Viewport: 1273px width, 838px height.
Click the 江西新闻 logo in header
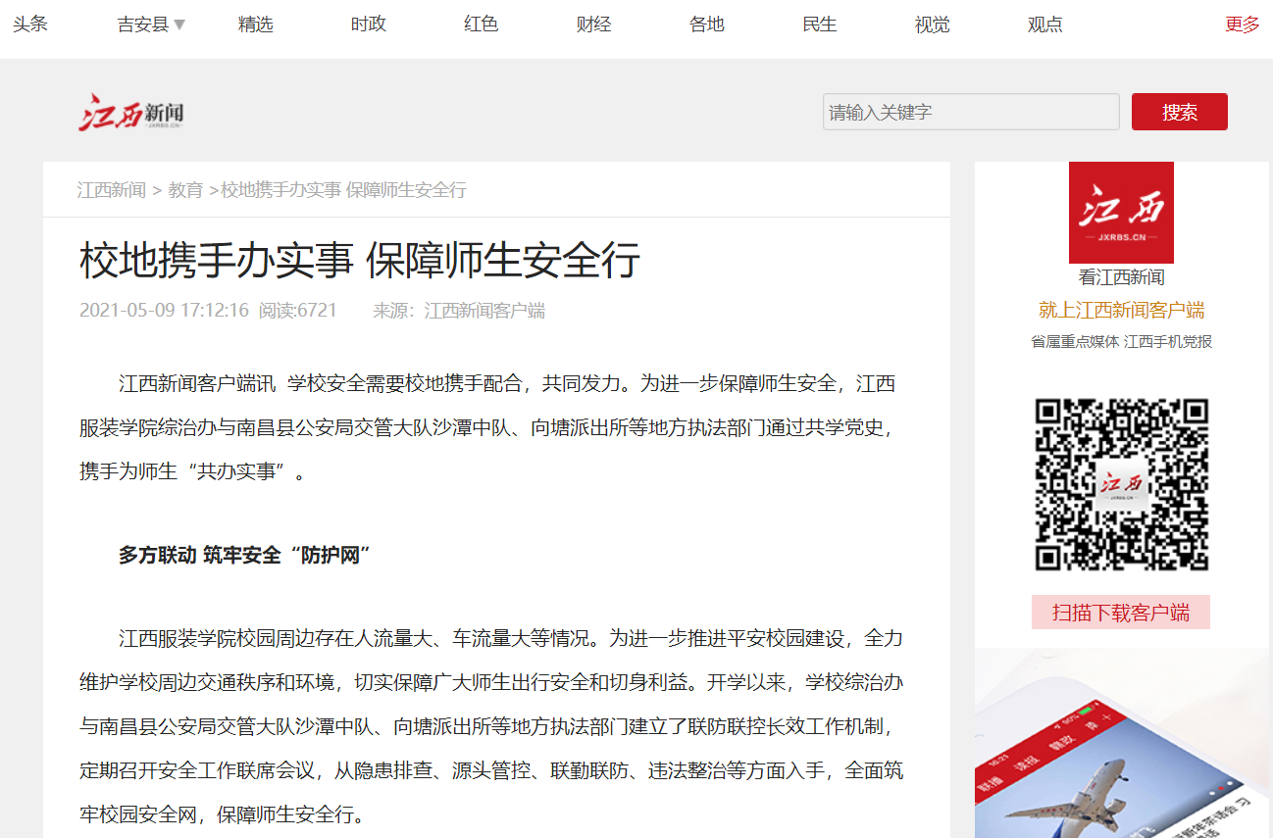coord(131,113)
